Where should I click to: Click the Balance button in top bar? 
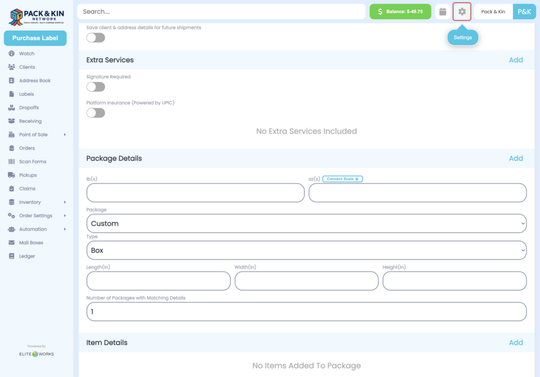(x=400, y=12)
